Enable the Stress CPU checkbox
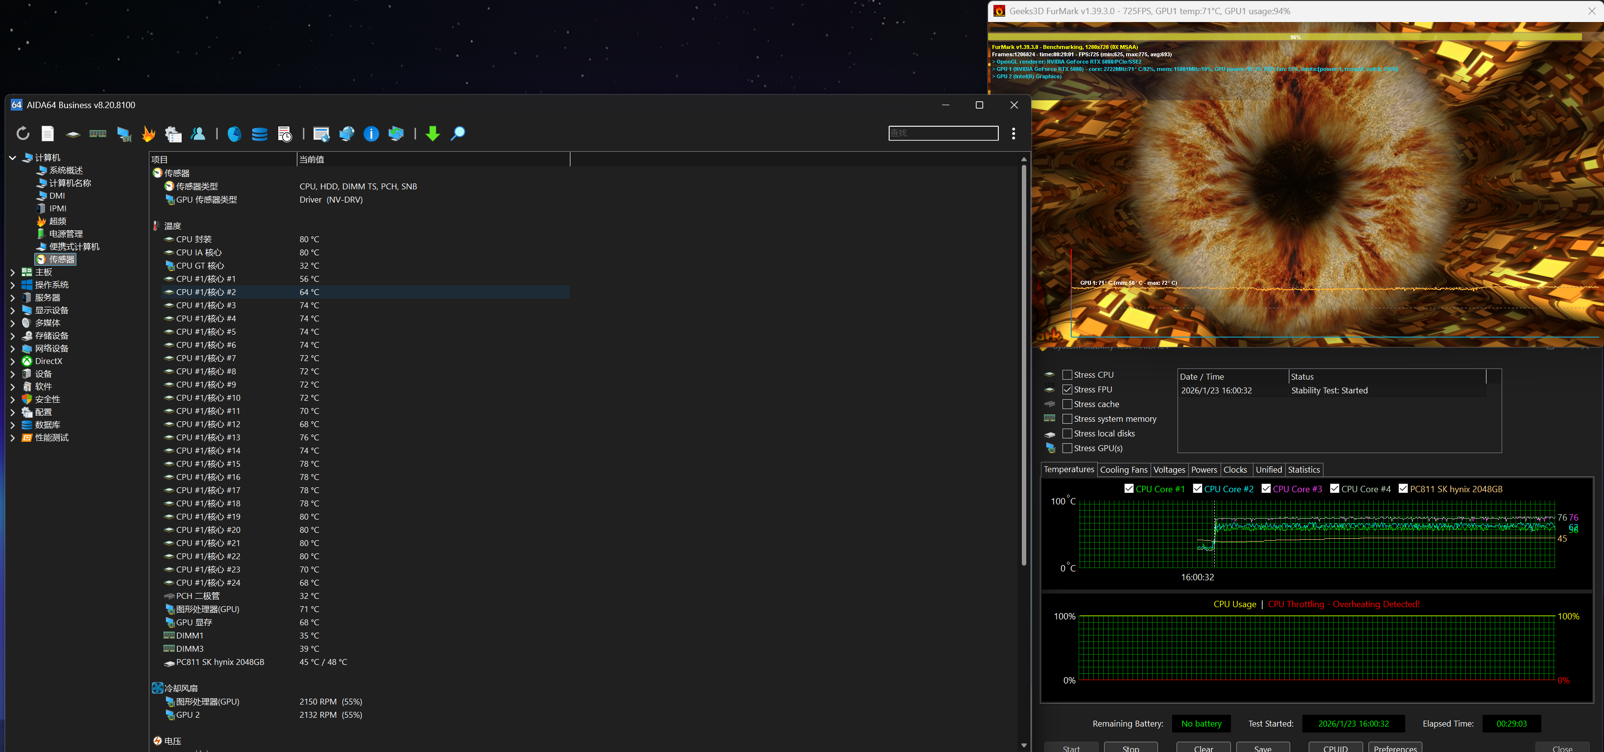This screenshot has height=752, width=1604. pyautogui.click(x=1067, y=374)
